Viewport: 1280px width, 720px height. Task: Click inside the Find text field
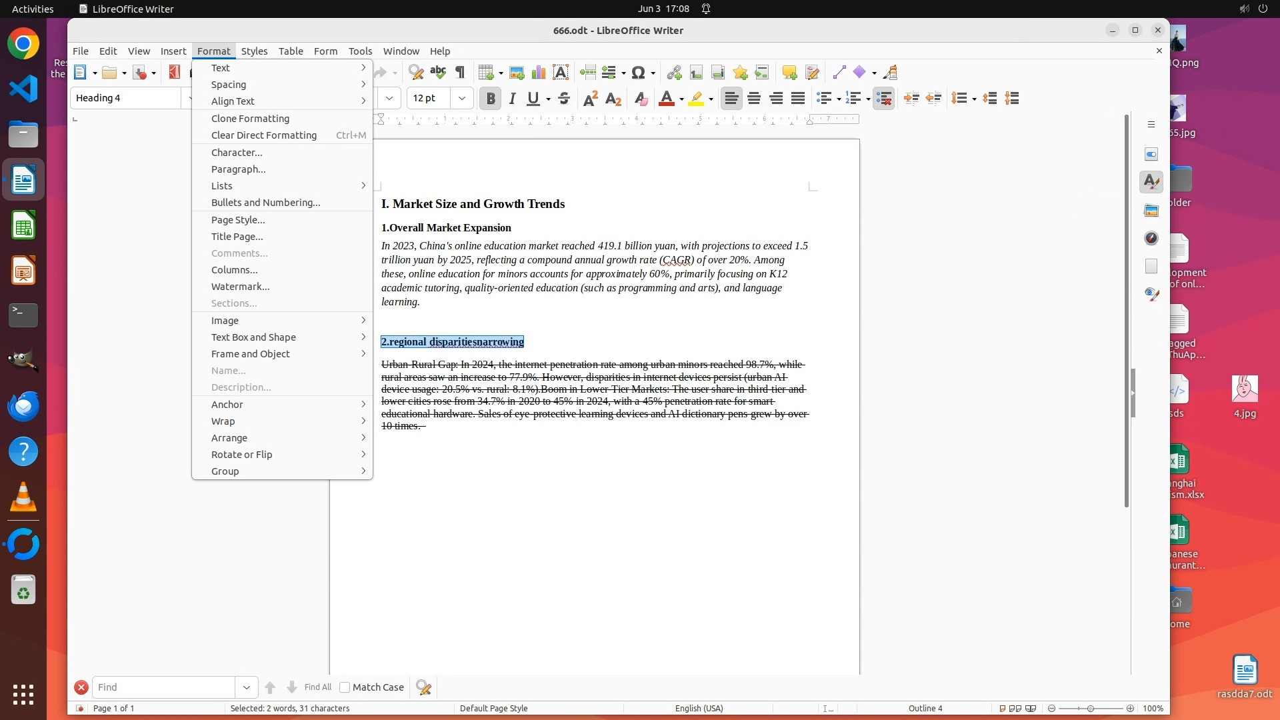pyautogui.click(x=163, y=687)
